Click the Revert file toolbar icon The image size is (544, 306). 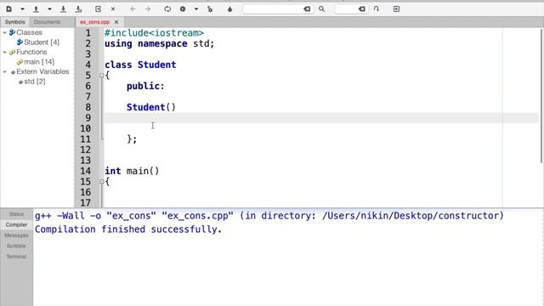[99, 9]
